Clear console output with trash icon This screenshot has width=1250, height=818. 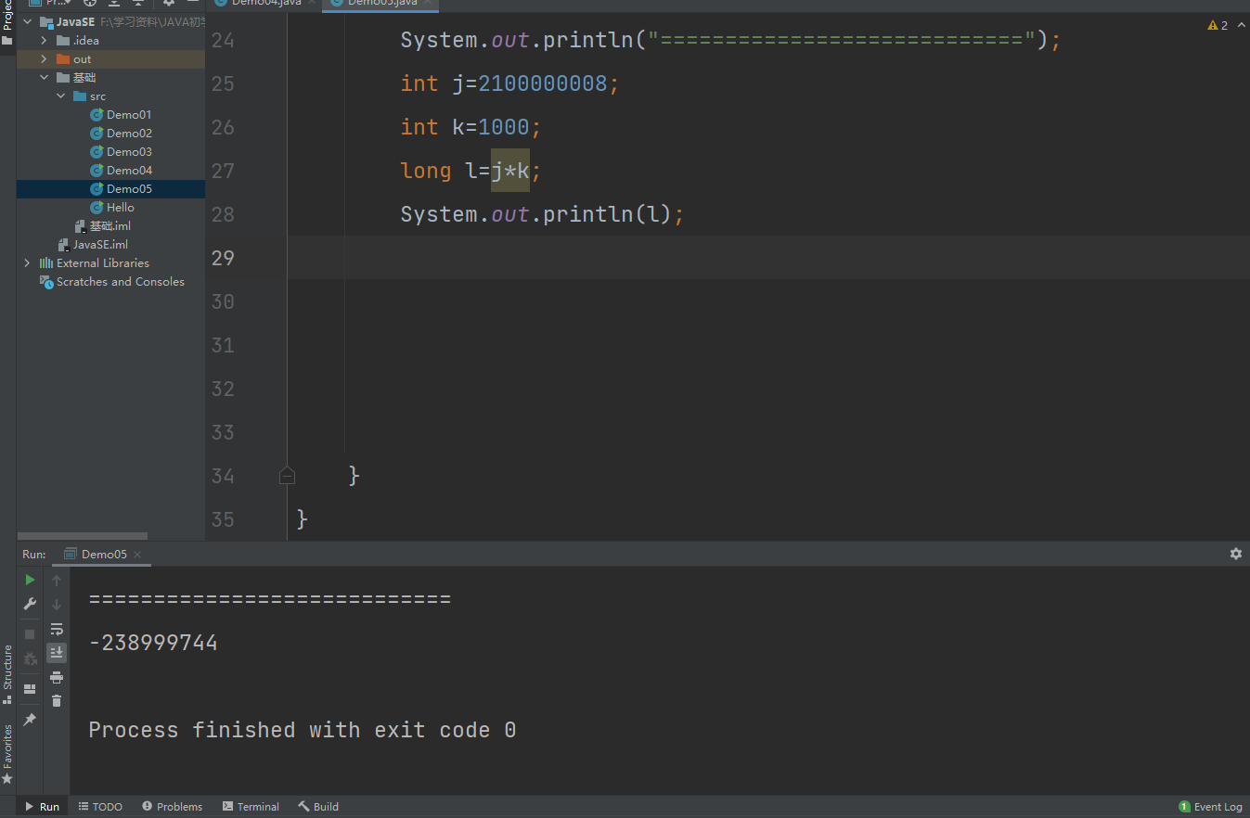coord(57,701)
